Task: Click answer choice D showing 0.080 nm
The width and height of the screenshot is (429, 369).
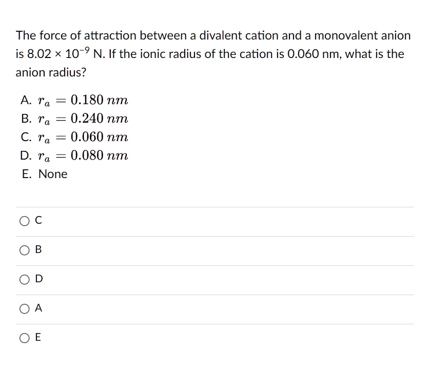Action: [x=74, y=156]
